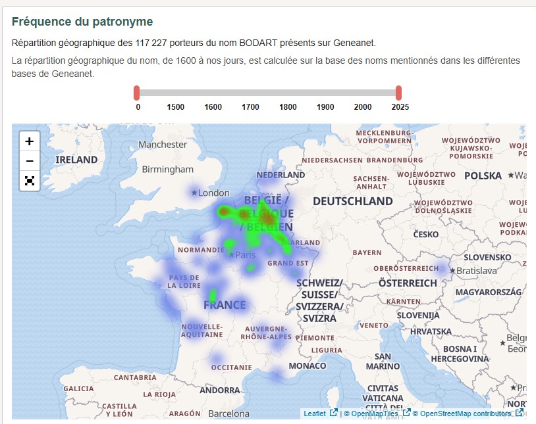Zoom in on the map
The image size is (536, 424).
[x=29, y=141]
